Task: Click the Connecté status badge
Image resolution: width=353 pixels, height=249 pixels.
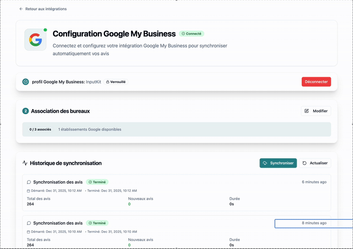Action: tap(192, 34)
